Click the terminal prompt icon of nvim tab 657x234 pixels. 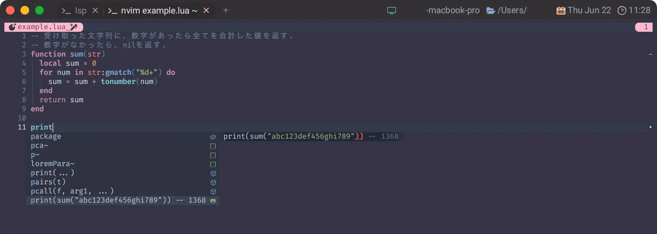[112, 11]
